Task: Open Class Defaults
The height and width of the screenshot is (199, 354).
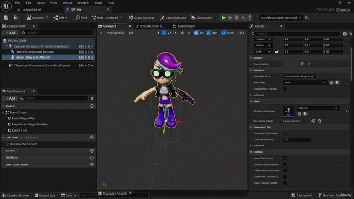Action: [x=173, y=18]
